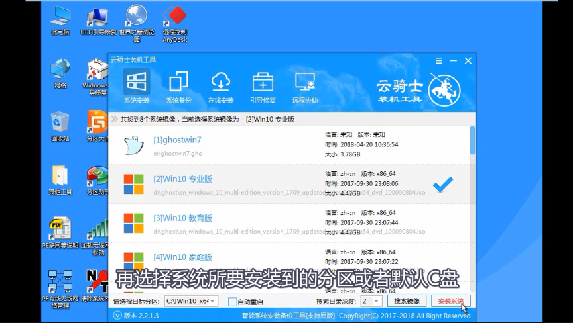
Task: Select the [1]ghostwin7 image entry
Action: pos(289,145)
